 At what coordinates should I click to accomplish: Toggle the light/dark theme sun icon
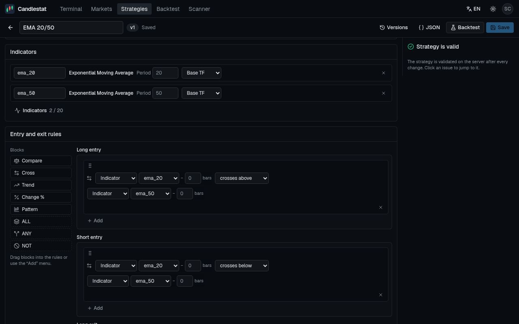pos(493,9)
